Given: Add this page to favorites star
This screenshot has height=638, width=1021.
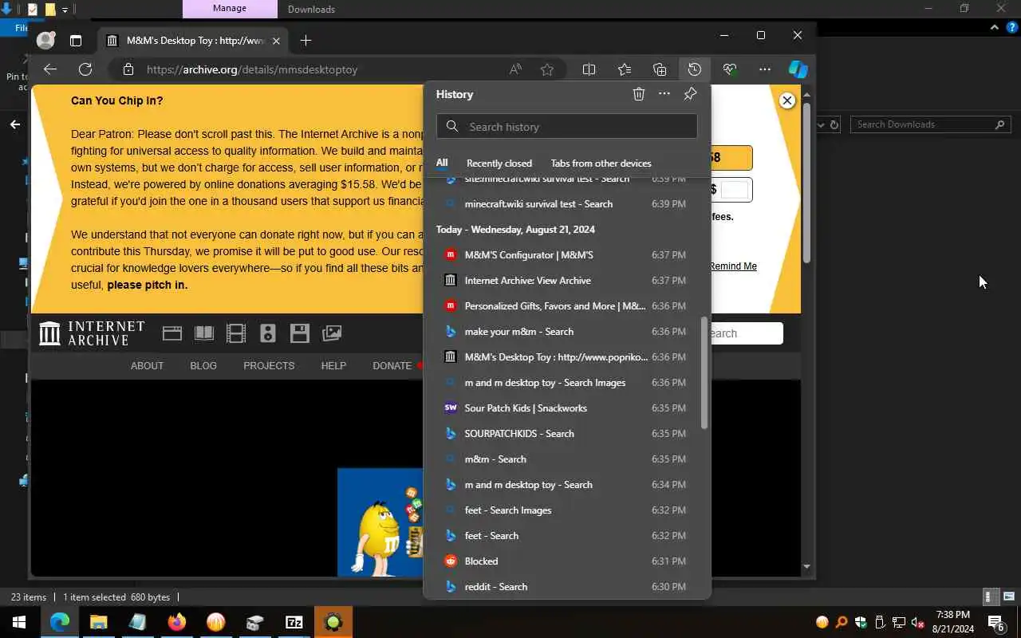Looking at the screenshot, I should [x=546, y=69].
